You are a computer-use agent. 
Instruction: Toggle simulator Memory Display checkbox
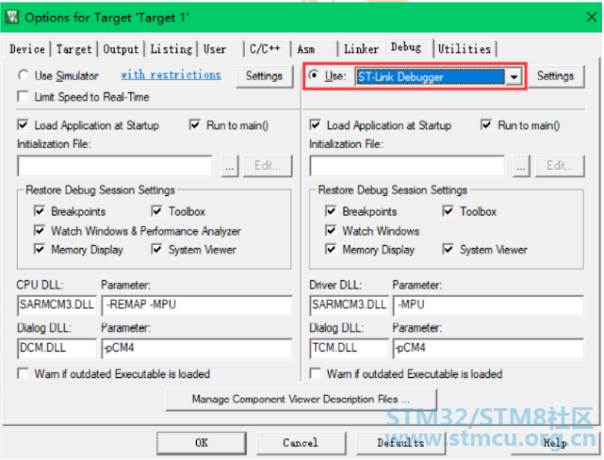click(40, 249)
